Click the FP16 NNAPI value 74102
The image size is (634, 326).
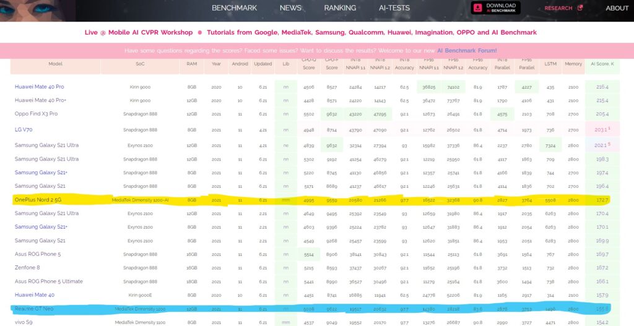point(453,87)
